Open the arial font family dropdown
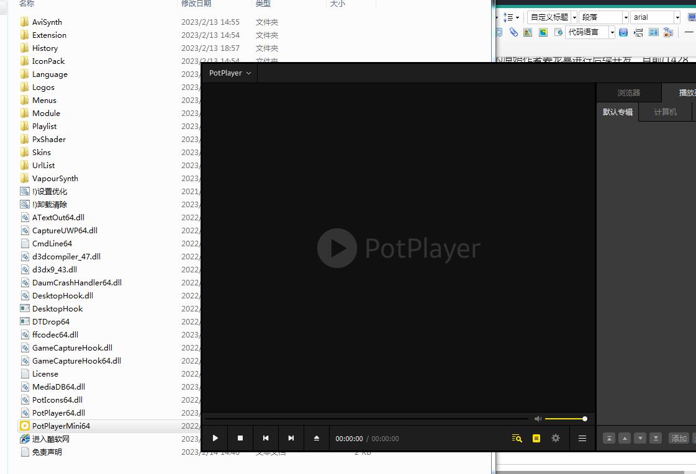 [x=655, y=17]
